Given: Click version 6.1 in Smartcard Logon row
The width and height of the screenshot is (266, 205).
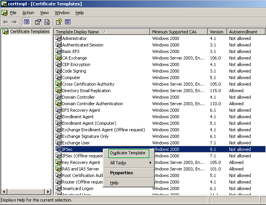Looking at the screenshot, I should [213, 188].
